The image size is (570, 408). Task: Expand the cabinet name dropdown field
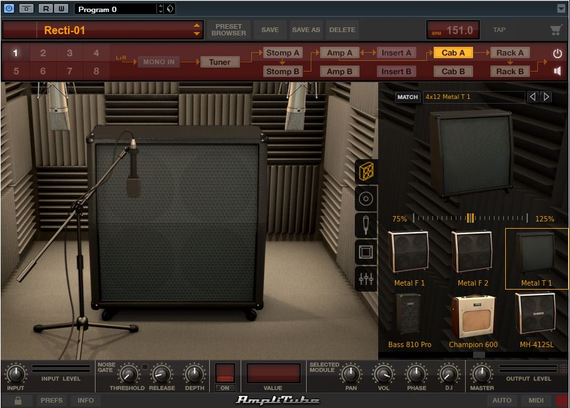473,97
